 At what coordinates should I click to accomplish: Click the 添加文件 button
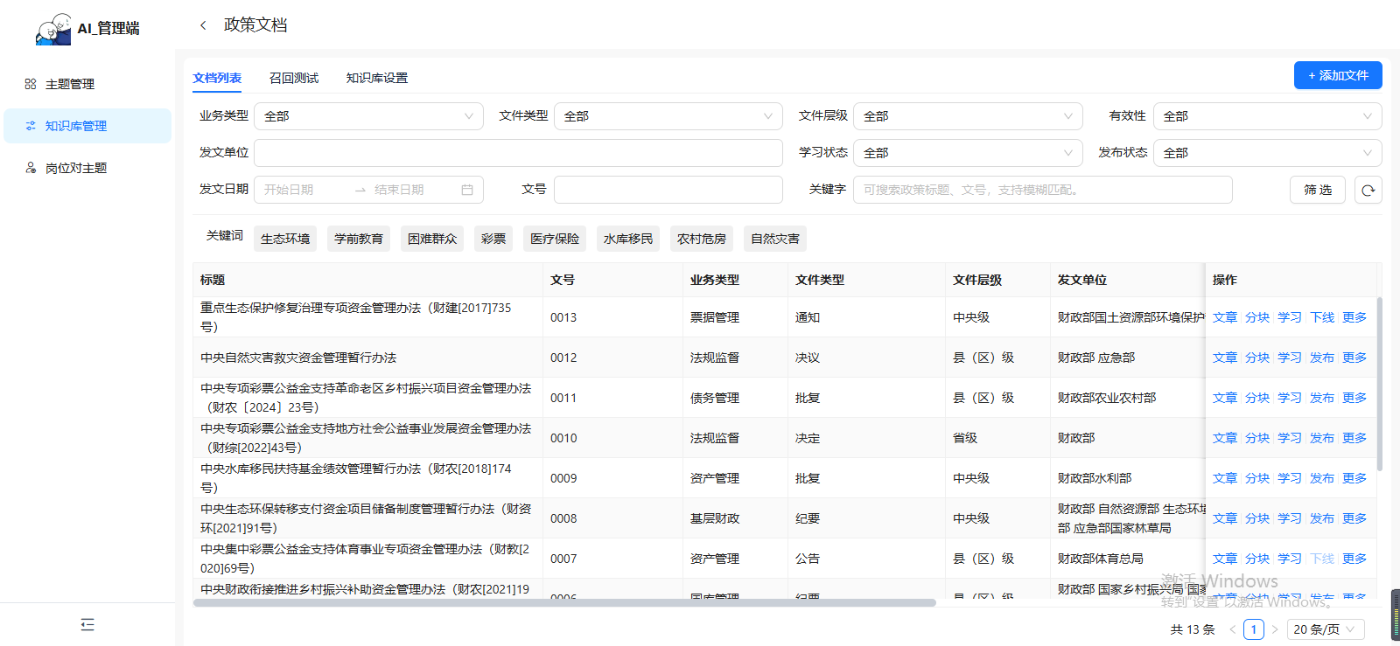pos(1338,75)
